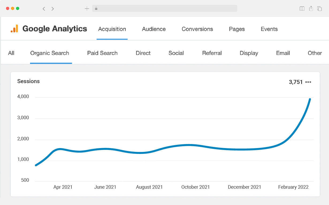Image resolution: width=329 pixels, height=205 pixels.
Task: Select the Direct channel filter
Action: point(143,53)
